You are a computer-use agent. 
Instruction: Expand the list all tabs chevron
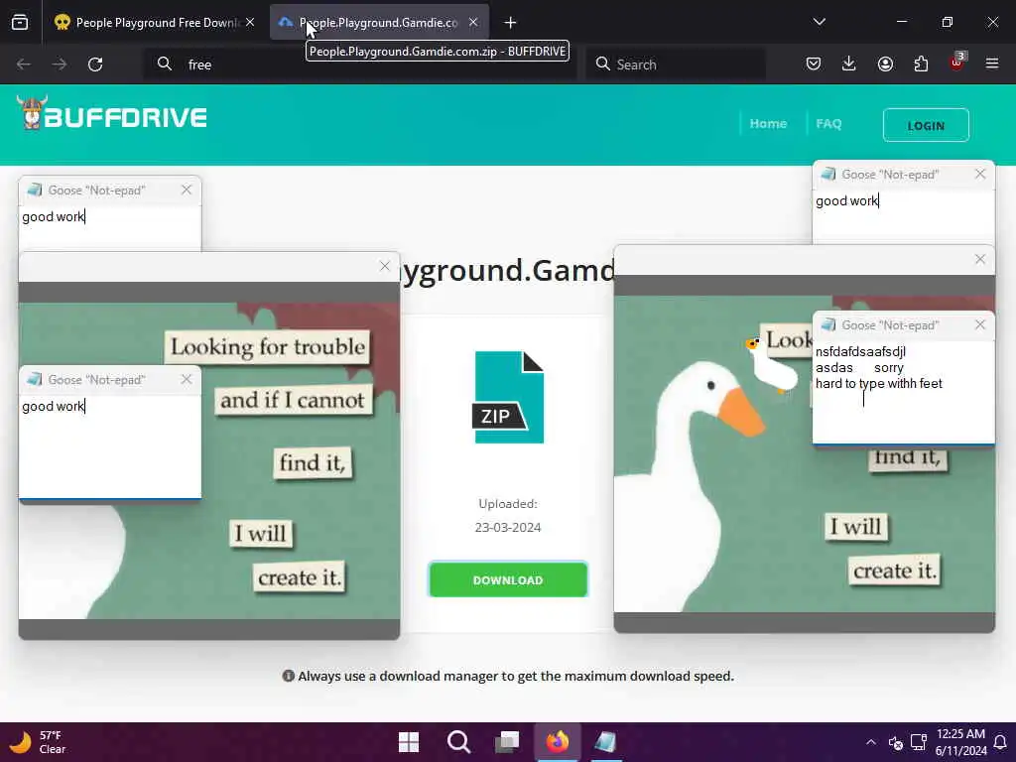tap(820, 22)
